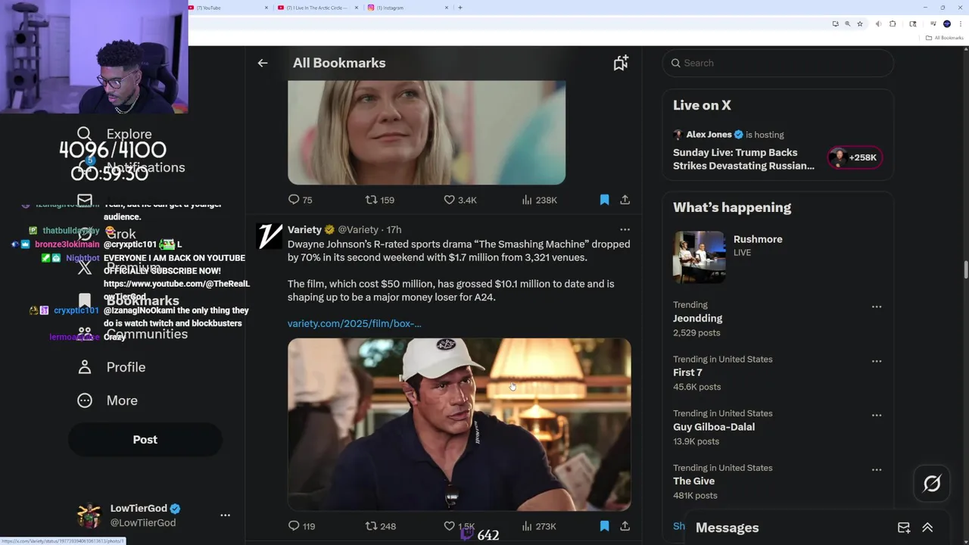969x545 pixels.
Task: Open options for The Give trend
Action: (x=877, y=470)
